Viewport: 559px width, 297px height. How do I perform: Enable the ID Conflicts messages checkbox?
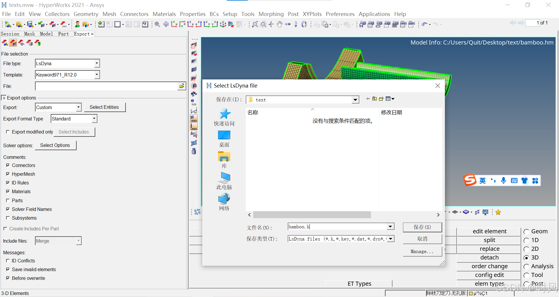pos(8,261)
